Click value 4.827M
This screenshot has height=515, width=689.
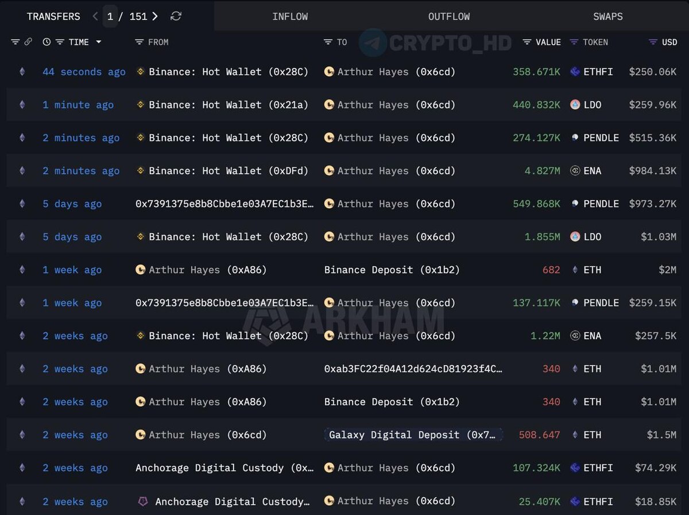coord(543,171)
